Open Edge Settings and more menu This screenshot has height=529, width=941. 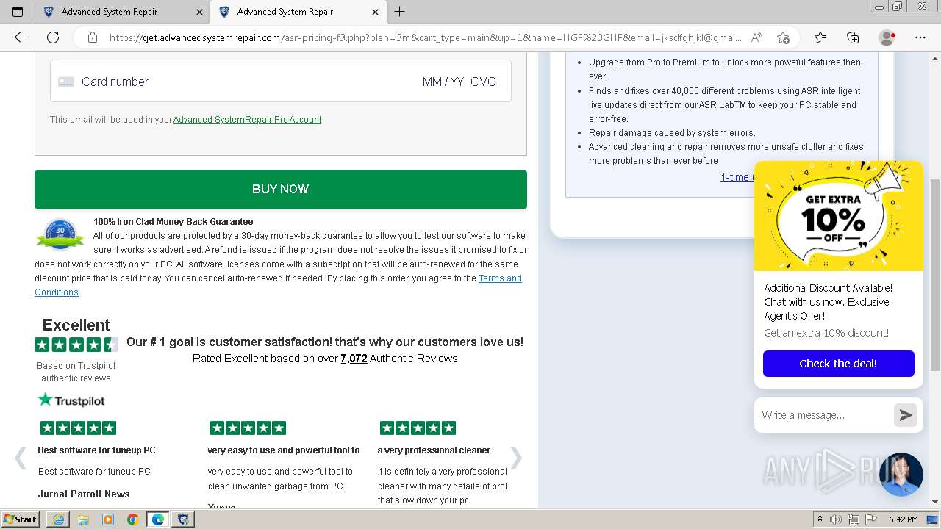920,37
